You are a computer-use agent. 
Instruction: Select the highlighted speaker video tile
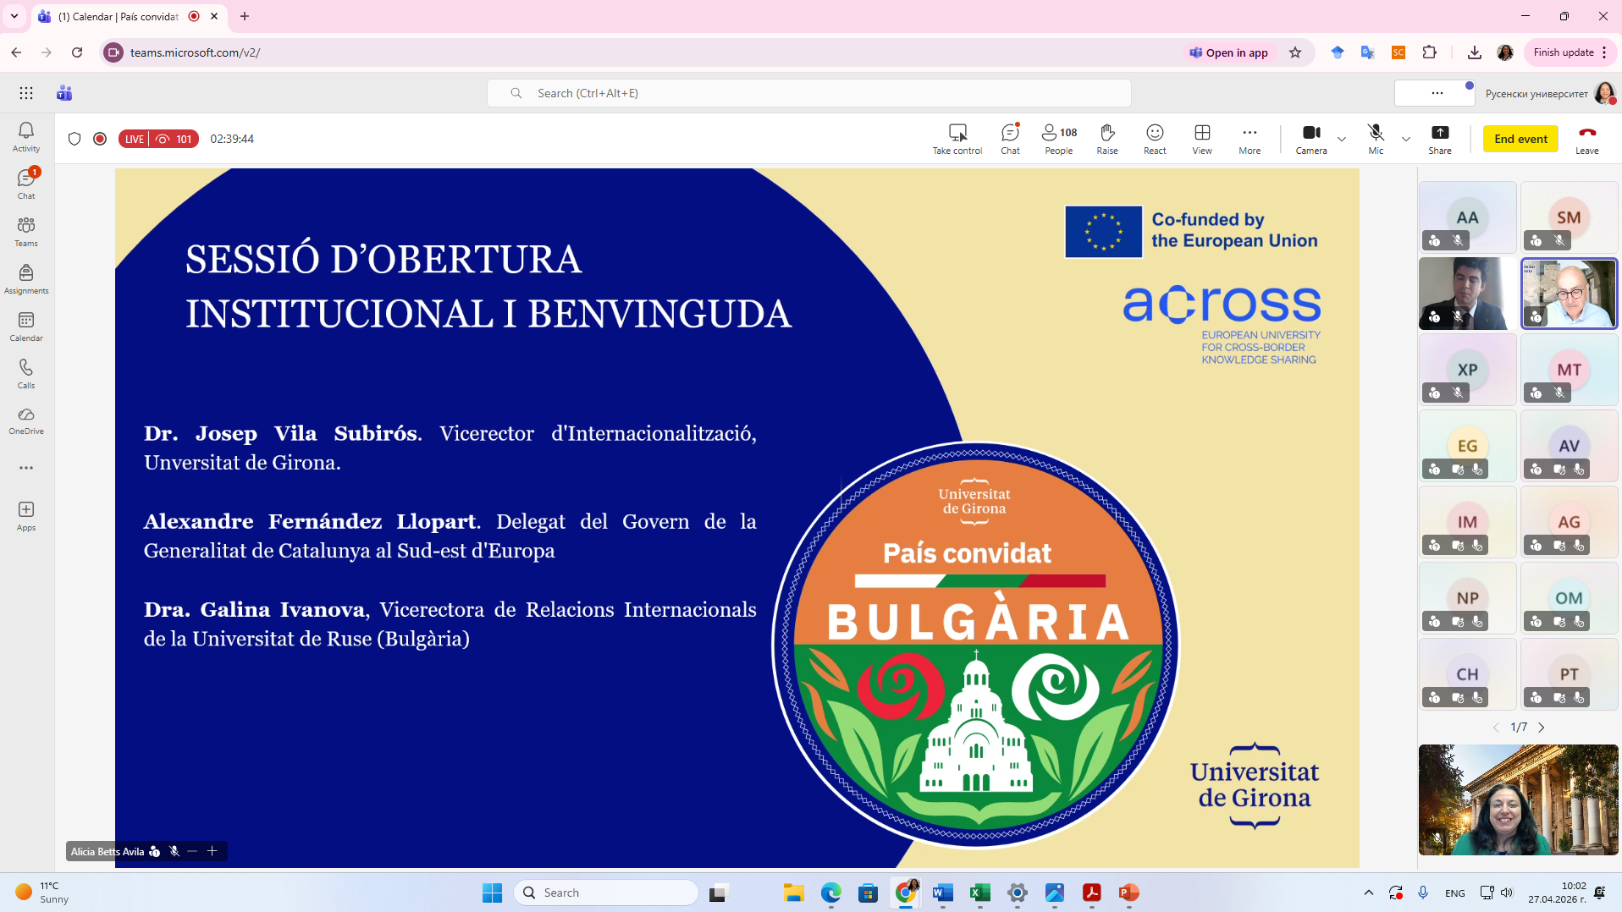(x=1569, y=294)
